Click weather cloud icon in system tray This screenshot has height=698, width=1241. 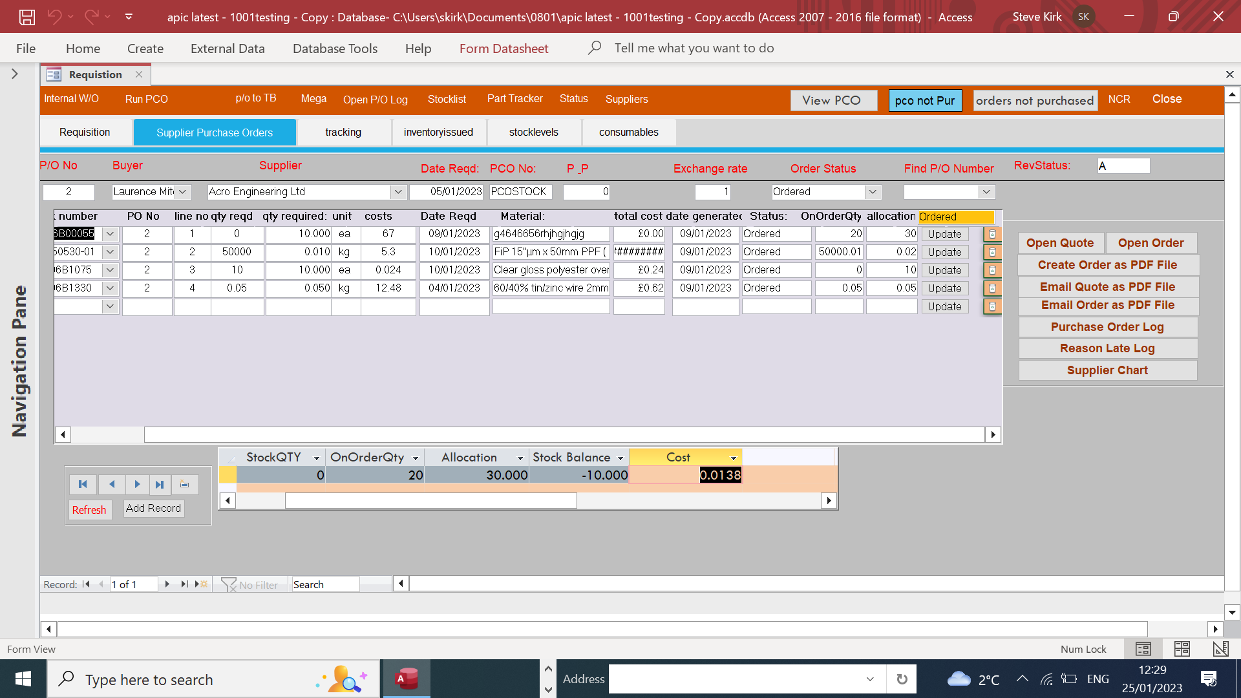click(959, 679)
